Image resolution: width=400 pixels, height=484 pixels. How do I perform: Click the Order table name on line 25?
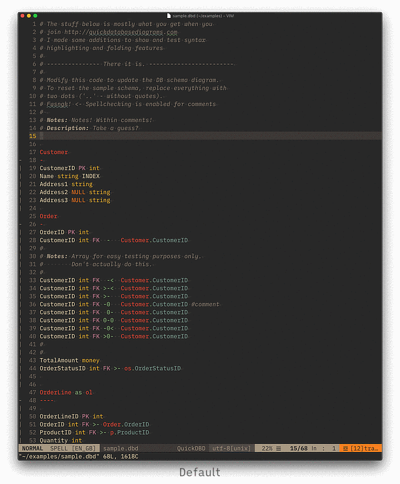click(x=49, y=217)
